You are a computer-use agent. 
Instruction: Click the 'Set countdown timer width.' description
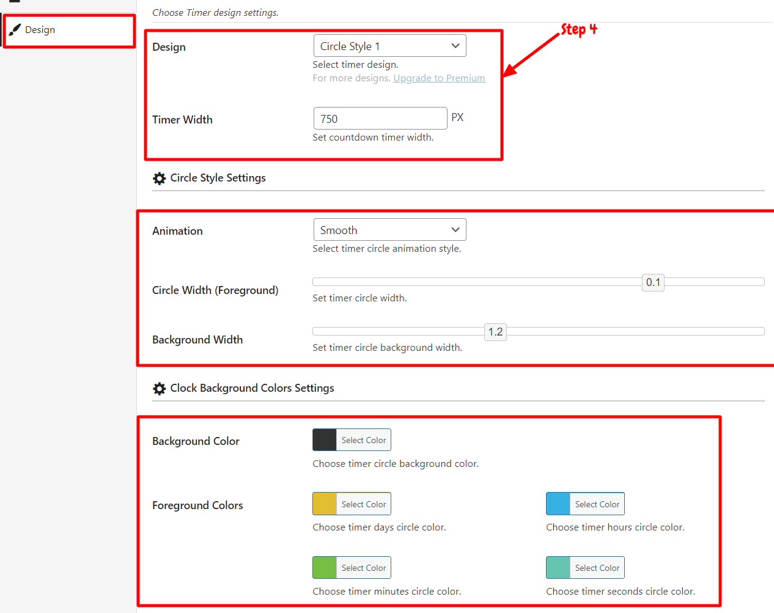373,138
